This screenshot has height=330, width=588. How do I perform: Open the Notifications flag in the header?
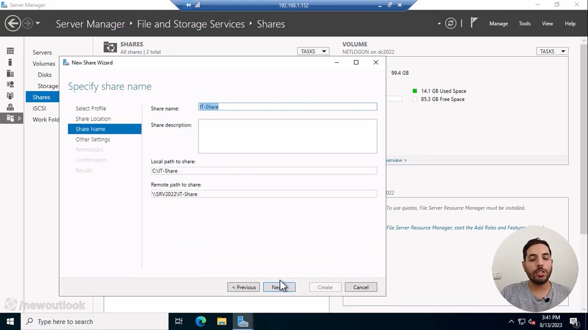pos(474,23)
